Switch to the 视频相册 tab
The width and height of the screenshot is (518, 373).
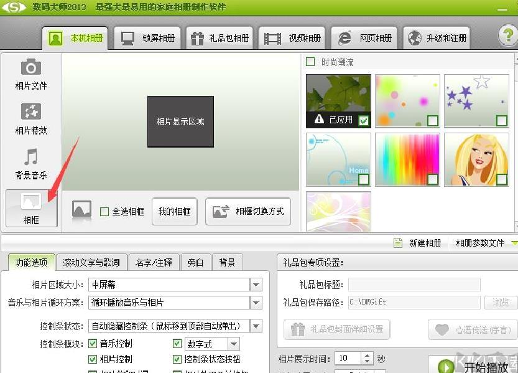point(292,38)
